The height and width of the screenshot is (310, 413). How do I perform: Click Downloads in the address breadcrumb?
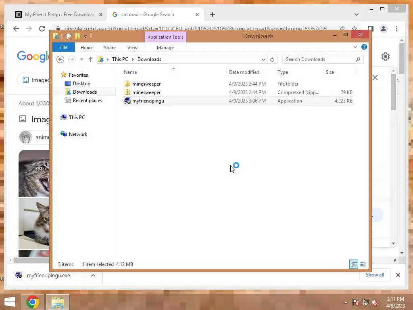[x=149, y=59]
